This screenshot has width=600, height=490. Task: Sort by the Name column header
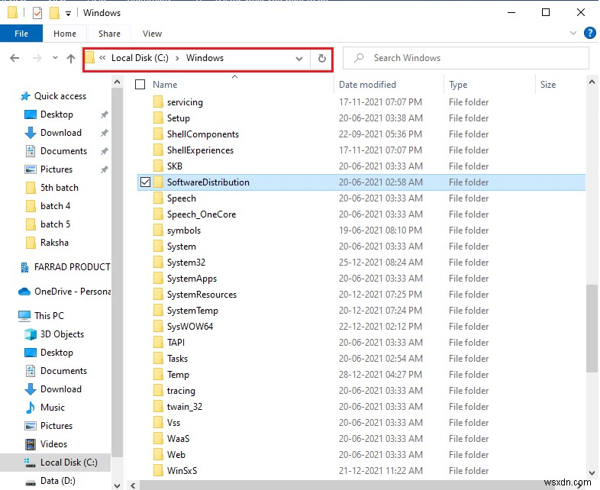(x=165, y=85)
